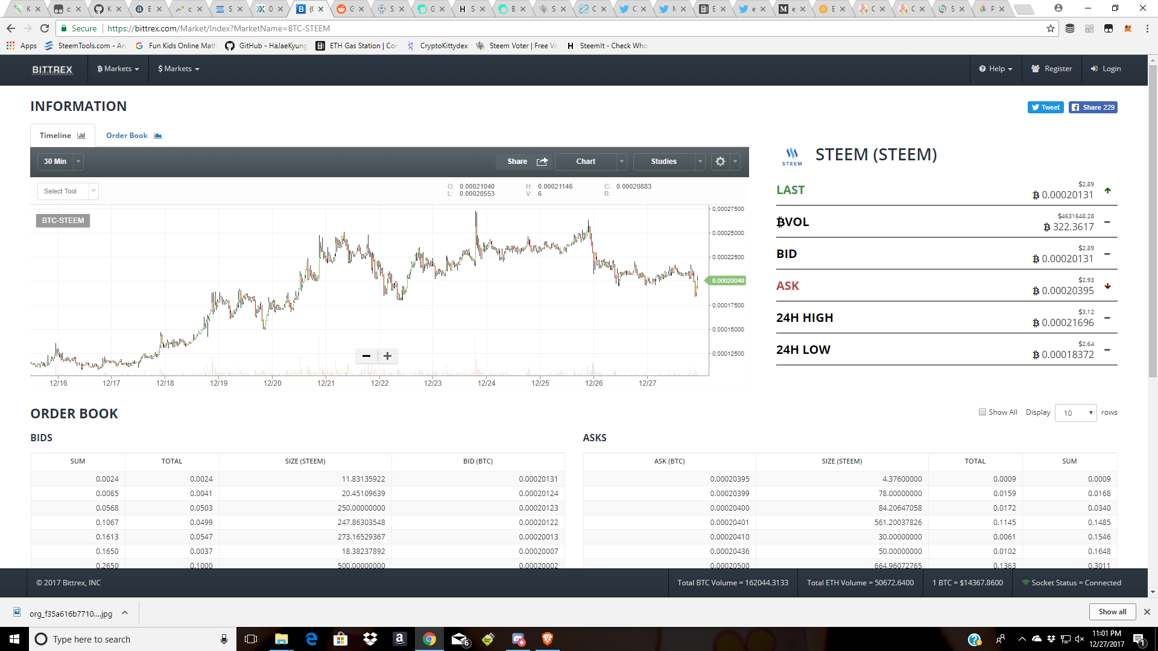The image size is (1158, 651).
Task: Click the ASK (BTC) column header
Action: [669, 461]
